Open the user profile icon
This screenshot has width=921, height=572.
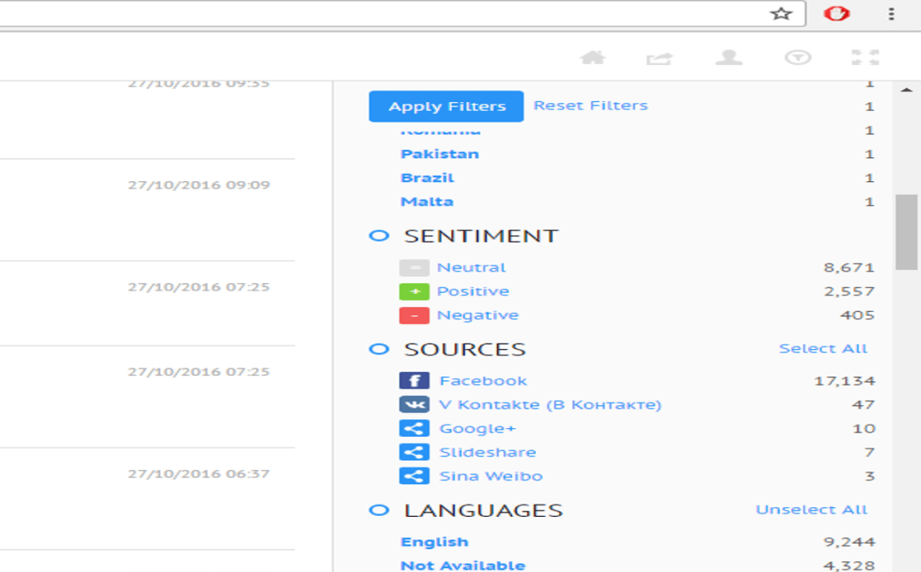pos(729,58)
